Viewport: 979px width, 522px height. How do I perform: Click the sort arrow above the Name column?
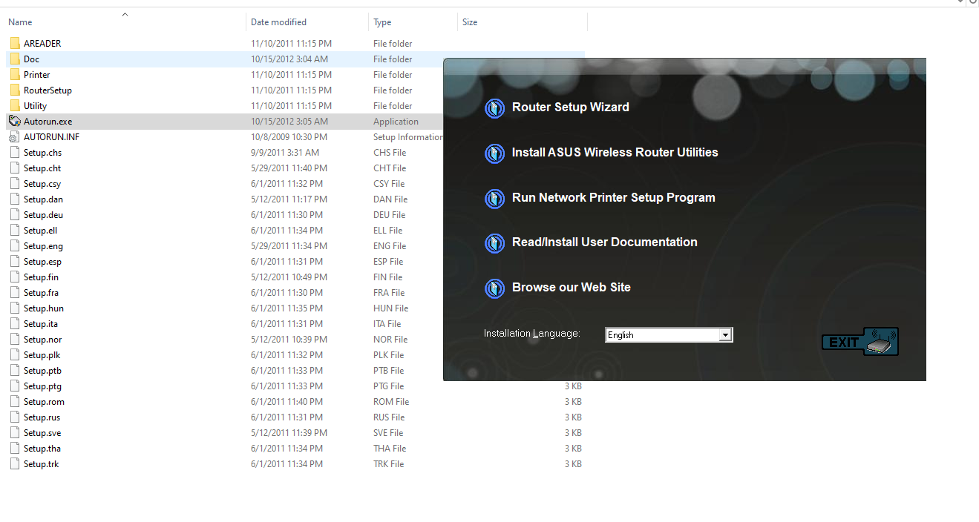tap(125, 14)
